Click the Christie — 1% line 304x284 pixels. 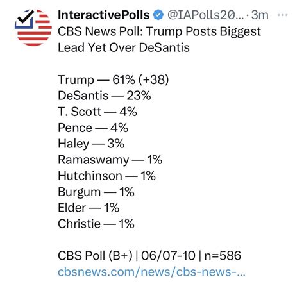point(96,224)
